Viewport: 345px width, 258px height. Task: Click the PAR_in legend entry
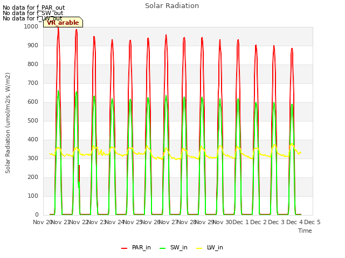(x=136, y=248)
